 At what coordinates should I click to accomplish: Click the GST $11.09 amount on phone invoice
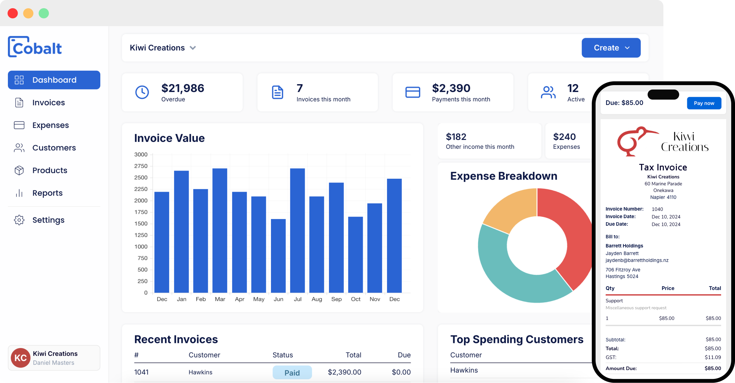pos(713,357)
